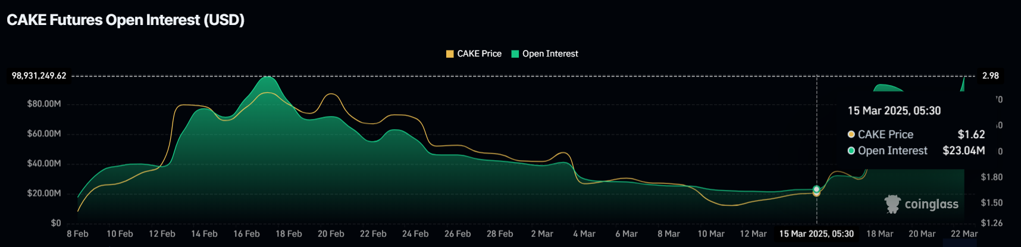Click the $20.00M y-axis label
This screenshot has width=1021, height=247.
pos(44,193)
